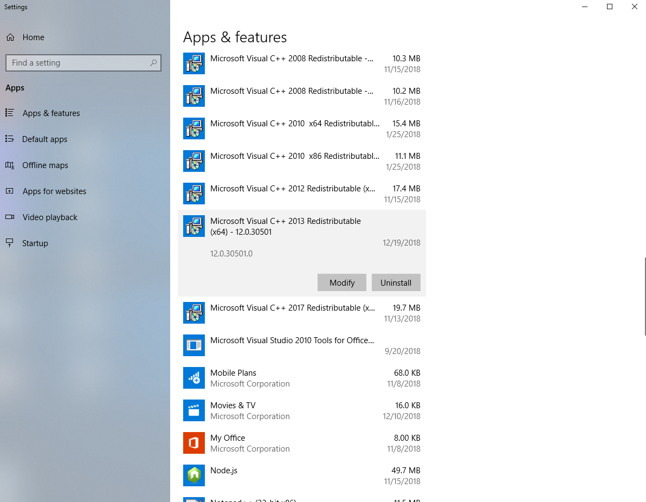Click the vertical scrollbar thumb
The height and width of the screenshot is (502, 646).
coord(645,297)
